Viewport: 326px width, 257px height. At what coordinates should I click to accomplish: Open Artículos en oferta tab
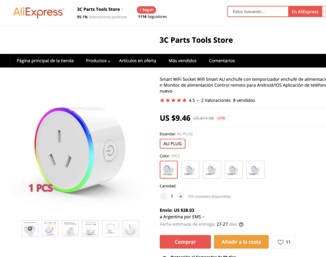point(137,61)
